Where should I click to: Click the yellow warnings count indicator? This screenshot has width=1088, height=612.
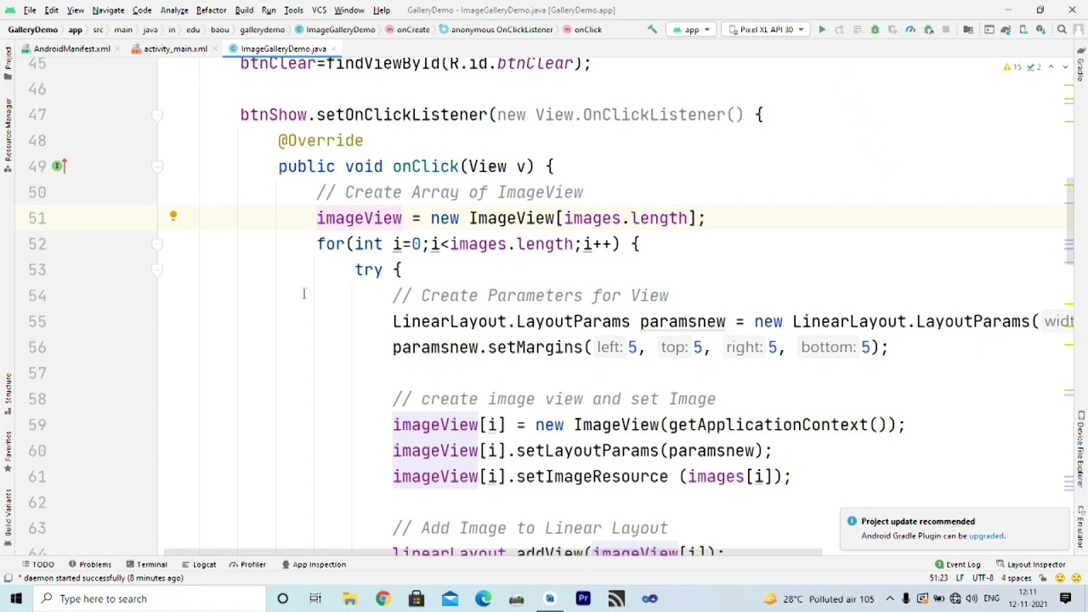coord(1013,67)
